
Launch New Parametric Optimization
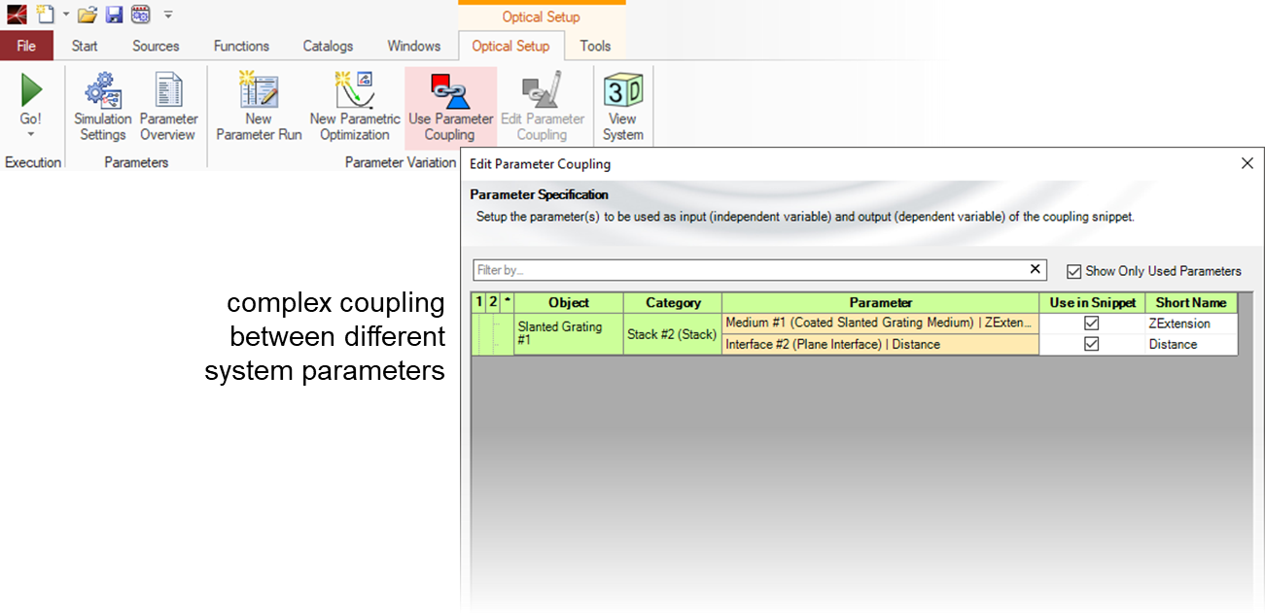click(354, 107)
